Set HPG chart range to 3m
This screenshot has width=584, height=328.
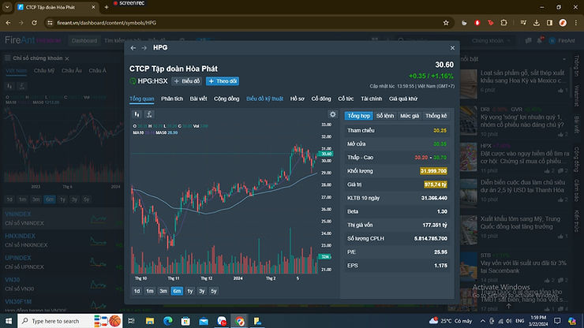(x=163, y=291)
